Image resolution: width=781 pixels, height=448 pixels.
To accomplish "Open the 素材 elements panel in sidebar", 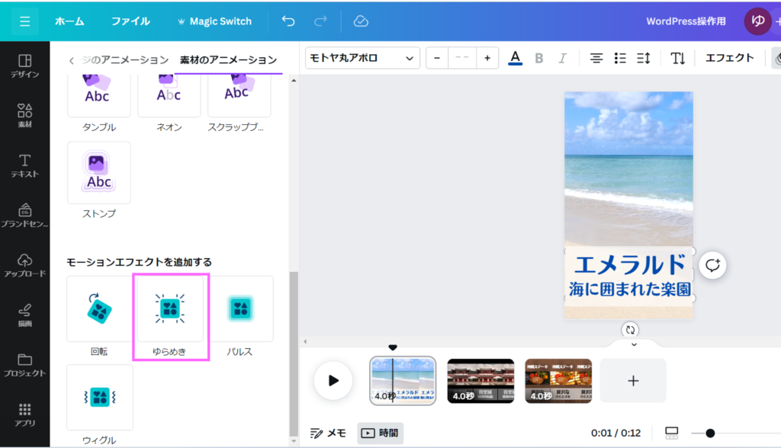I will click(x=24, y=116).
